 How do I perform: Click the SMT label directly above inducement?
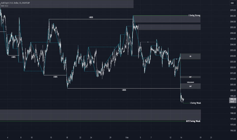(x=190, y=77)
